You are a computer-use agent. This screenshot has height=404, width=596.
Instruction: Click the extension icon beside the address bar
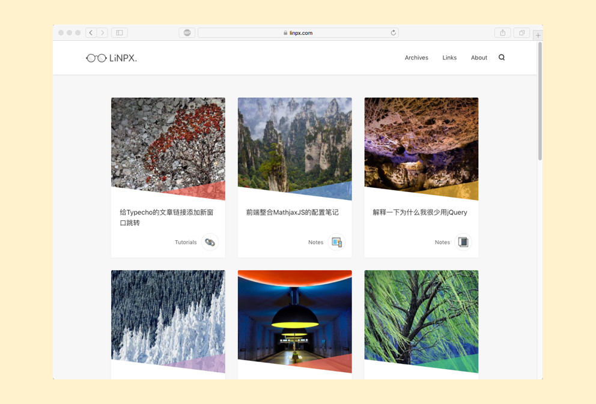186,32
